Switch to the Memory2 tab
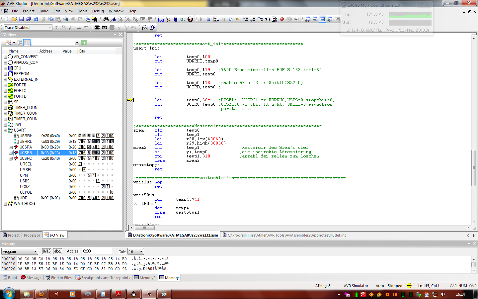 [x=145, y=278]
